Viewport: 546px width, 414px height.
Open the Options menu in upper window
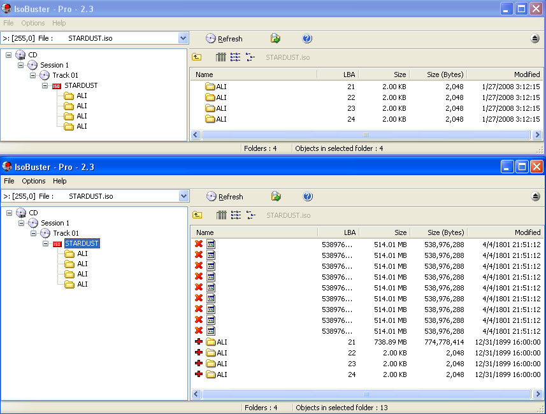pos(32,23)
